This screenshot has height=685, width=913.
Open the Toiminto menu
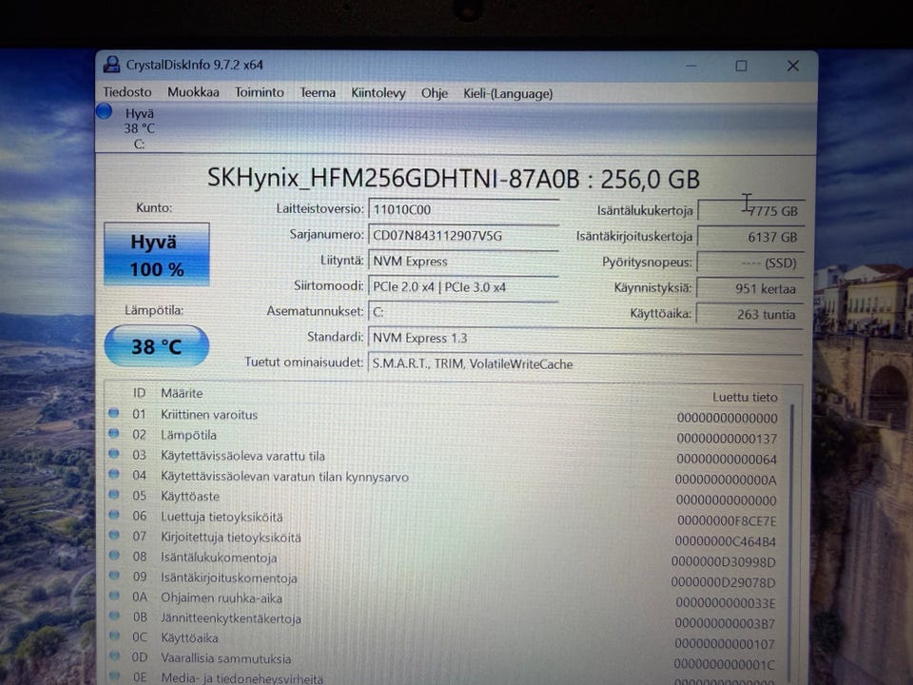pyautogui.click(x=259, y=92)
